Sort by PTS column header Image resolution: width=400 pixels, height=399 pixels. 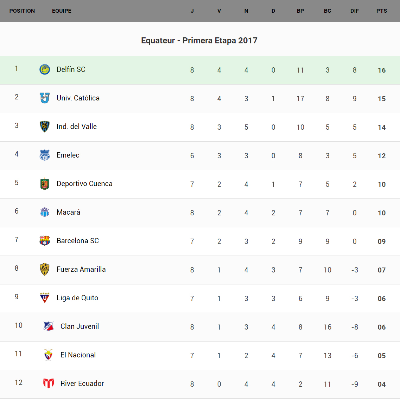point(381,11)
